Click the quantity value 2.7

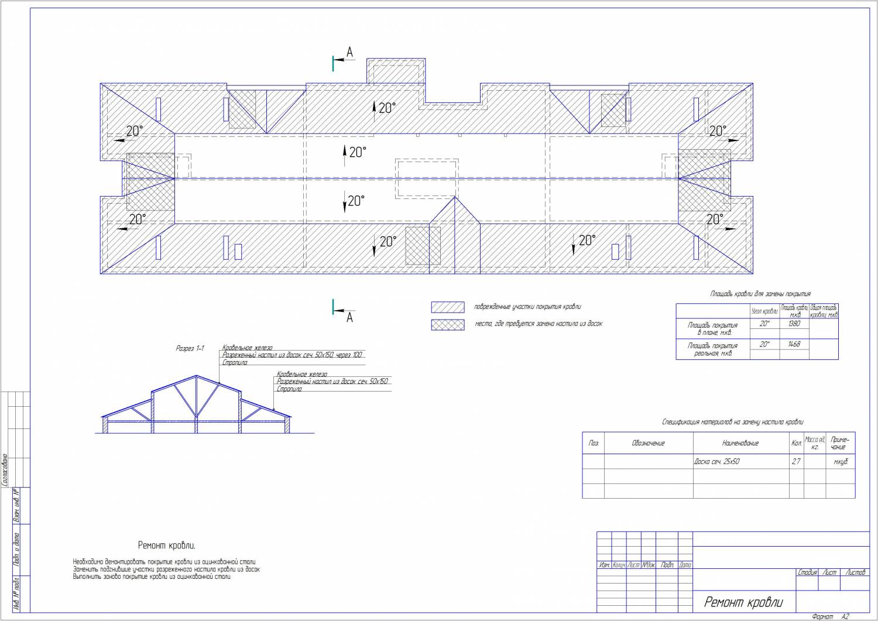(796, 461)
